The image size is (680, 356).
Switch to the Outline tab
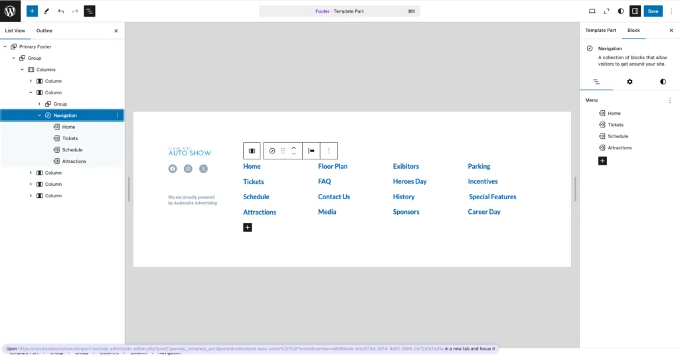click(x=44, y=31)
